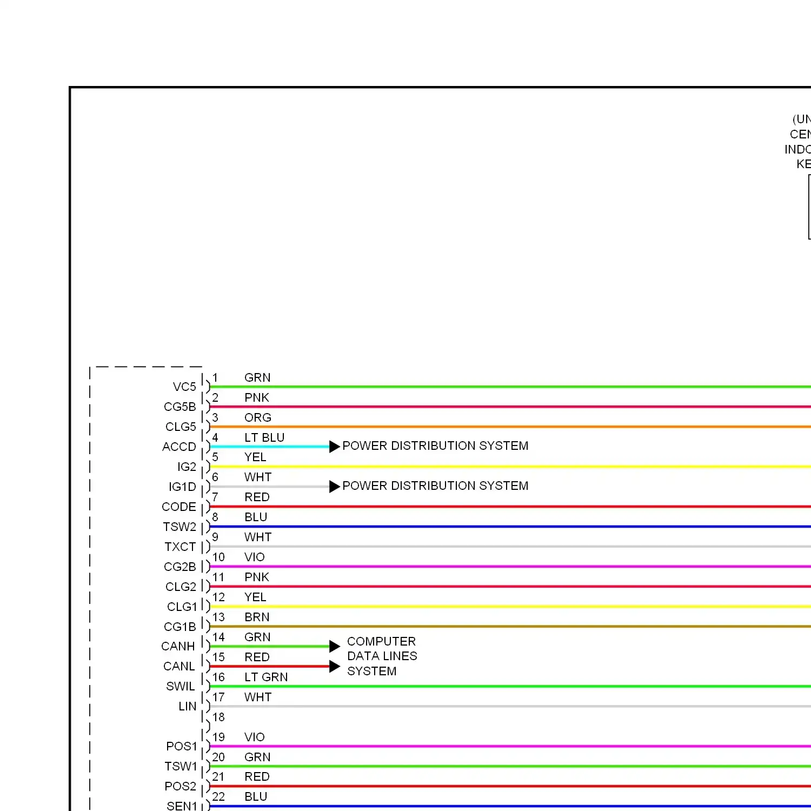Click the BLU color label at pin 8
811x811 pixels.
click(256, 517)
